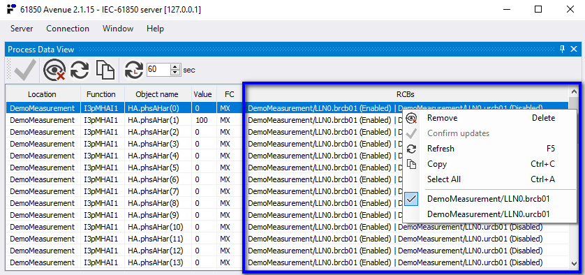Image resolution: width=585 pixels, height=275 pixels.
Task: Select the HA.phsAHar(7) row
Action: coord(287,191)
